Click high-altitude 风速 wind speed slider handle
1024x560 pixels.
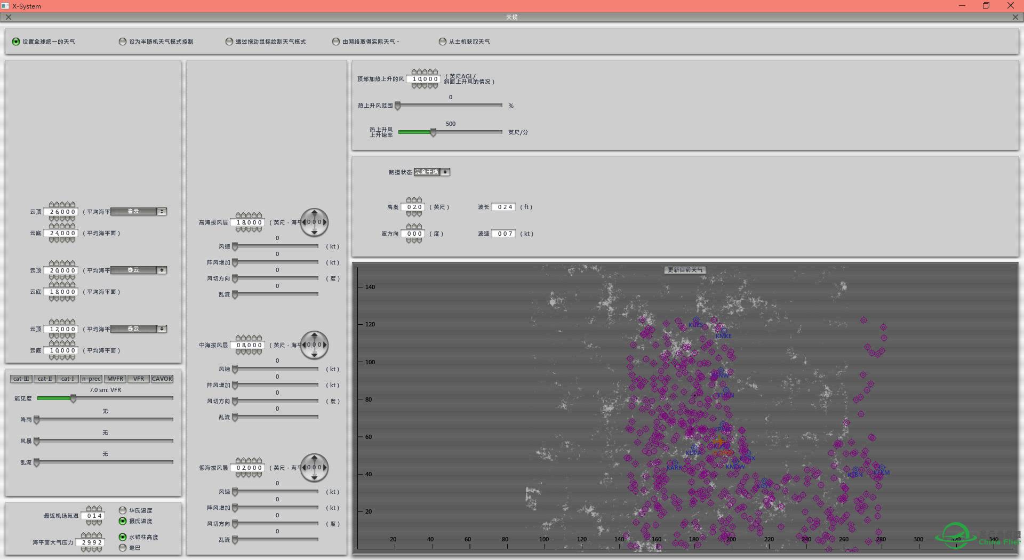click(235, 246)
